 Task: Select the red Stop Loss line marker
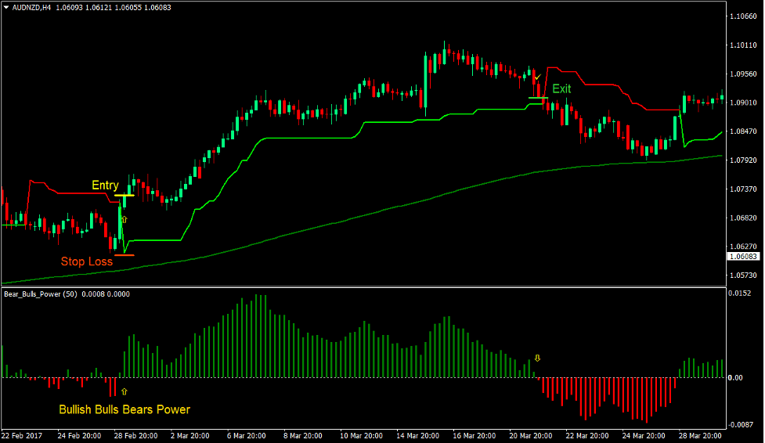click(x=124, y=255)
